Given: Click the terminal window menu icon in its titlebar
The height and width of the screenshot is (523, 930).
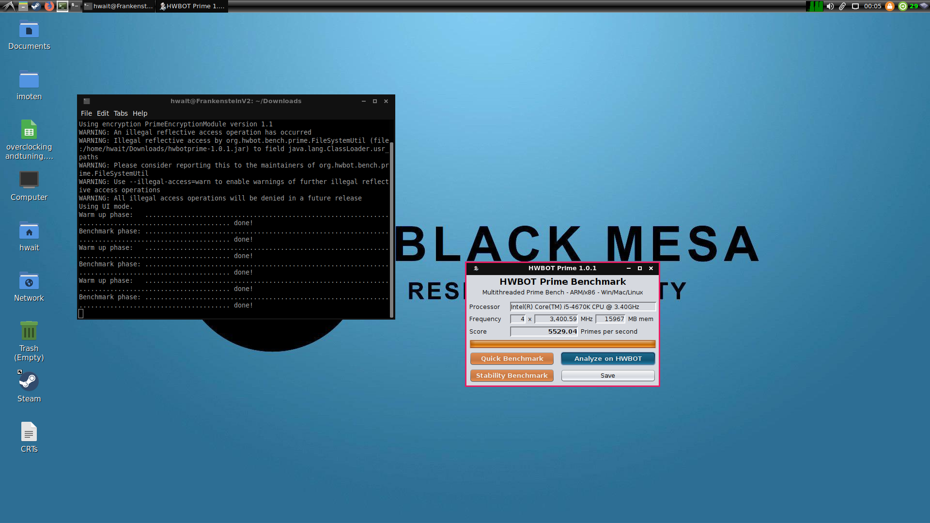Looking at the screenshot, I should coord(87,101).
